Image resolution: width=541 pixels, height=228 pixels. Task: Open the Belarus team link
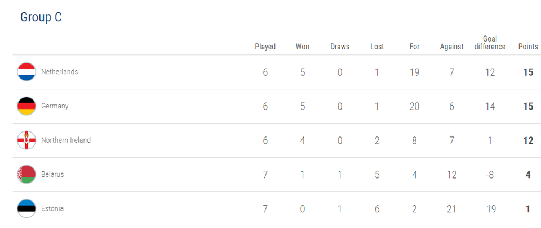(52, 174)
